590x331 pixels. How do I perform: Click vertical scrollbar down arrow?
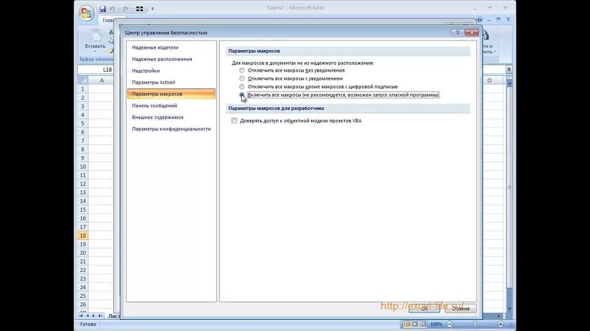tap(509, 308)
